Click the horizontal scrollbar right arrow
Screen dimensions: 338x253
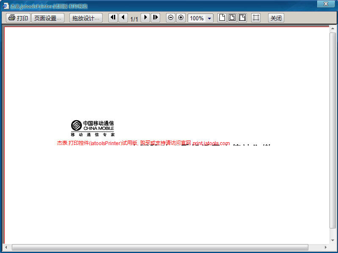tap(326, 247)
